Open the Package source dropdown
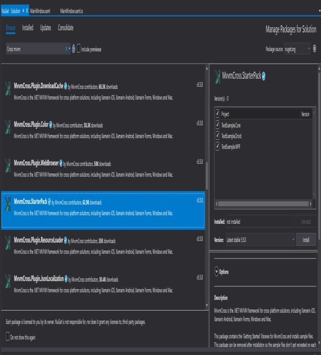This screenshot has width=321, height=355. pos(297,49)
